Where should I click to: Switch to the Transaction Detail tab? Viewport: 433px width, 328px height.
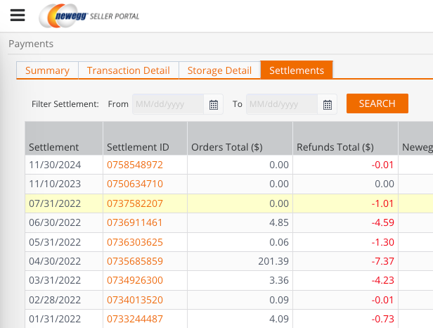pyautogui.click(x=128, y=70)
